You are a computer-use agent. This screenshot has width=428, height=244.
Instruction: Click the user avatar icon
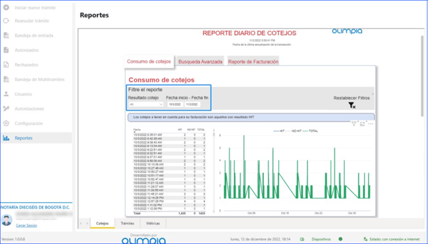(7, 220)
